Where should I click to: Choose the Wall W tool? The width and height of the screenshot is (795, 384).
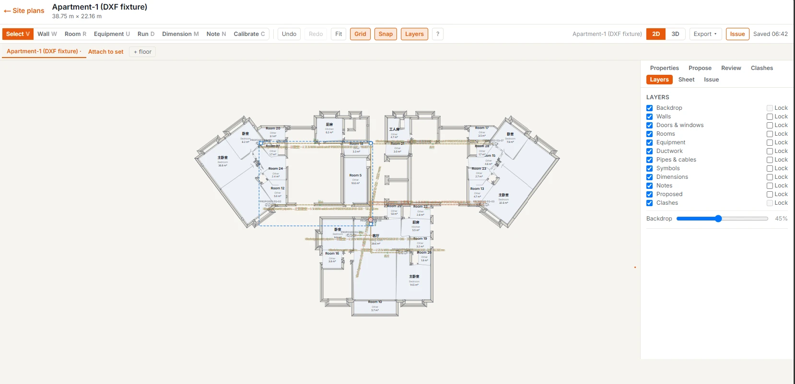tap(47, 34)
